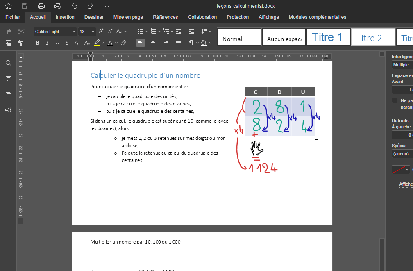
Task: Switch to the Protection tab
Action: pyautogui.click(x=238, y=17)
